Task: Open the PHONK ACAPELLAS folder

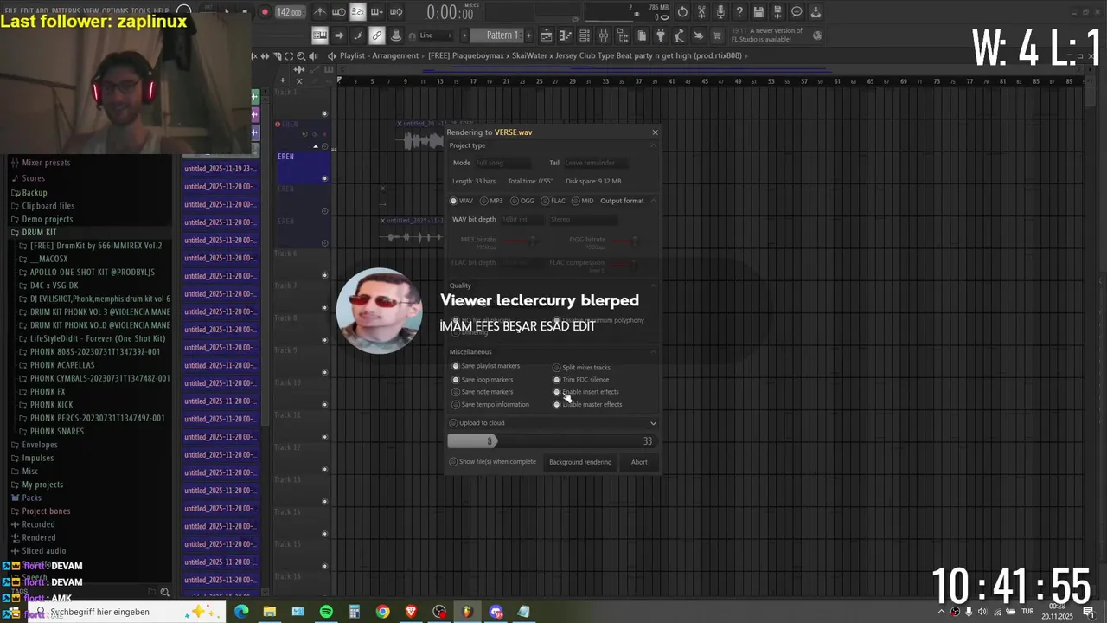Action: click(61, 365)
